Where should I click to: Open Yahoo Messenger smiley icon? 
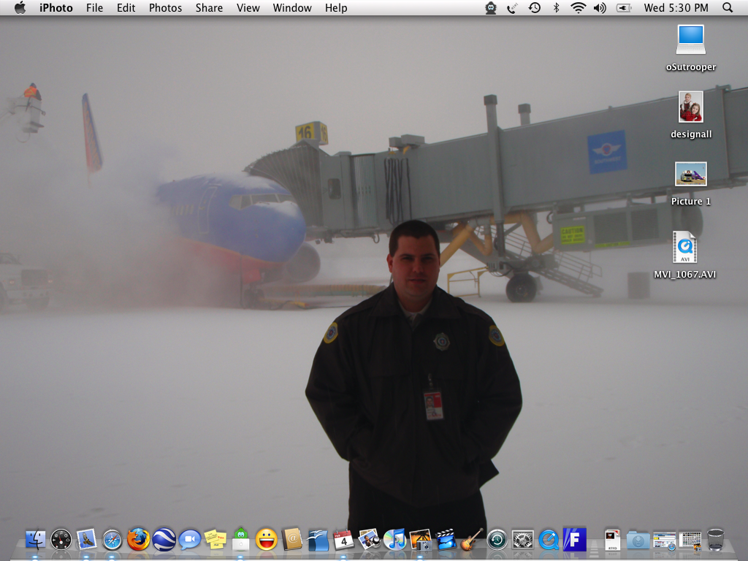point(266,540)
